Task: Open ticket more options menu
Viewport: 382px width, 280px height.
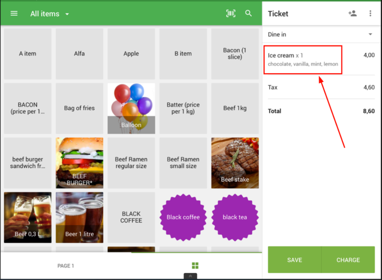Action: tap(370, 13)
